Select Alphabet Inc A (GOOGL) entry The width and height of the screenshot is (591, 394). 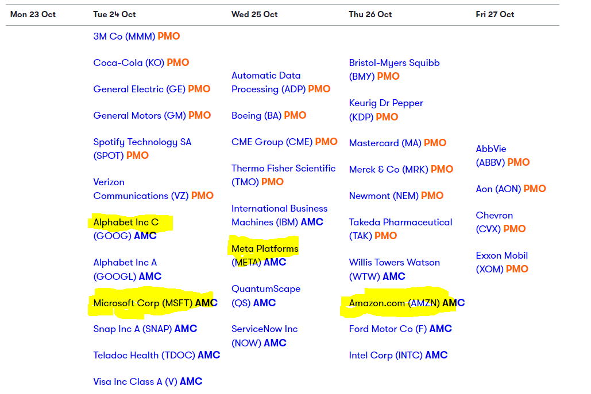(x=125, y=270)
